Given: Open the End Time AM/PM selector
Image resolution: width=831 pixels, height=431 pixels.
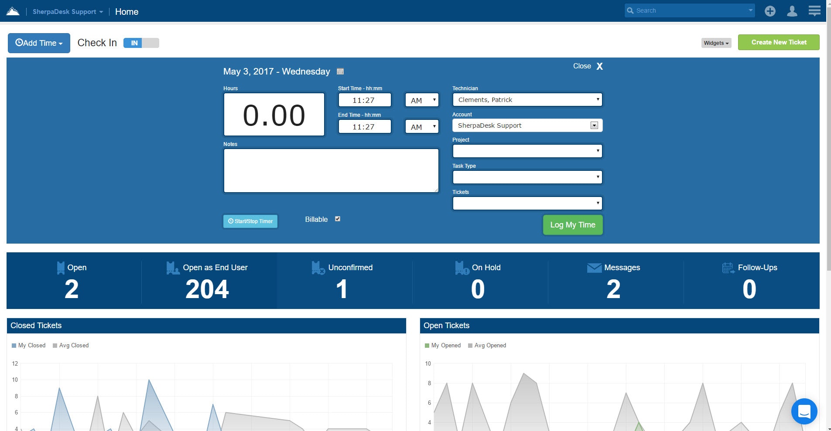Looking at the screenshot, I should (422, 126).
